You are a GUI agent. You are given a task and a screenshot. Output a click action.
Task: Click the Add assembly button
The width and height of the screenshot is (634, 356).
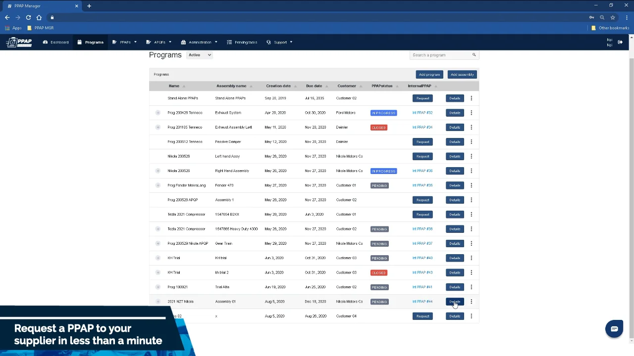point(462,75)
